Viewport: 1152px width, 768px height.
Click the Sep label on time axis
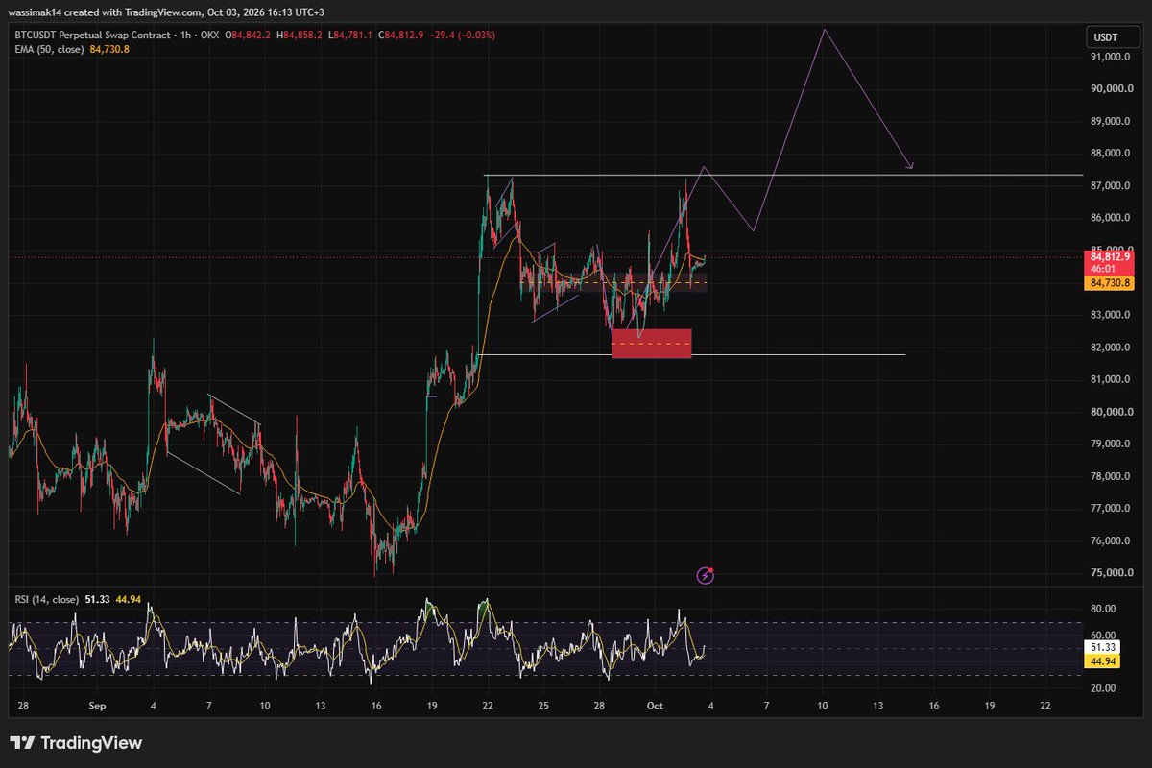click(97, 706)
